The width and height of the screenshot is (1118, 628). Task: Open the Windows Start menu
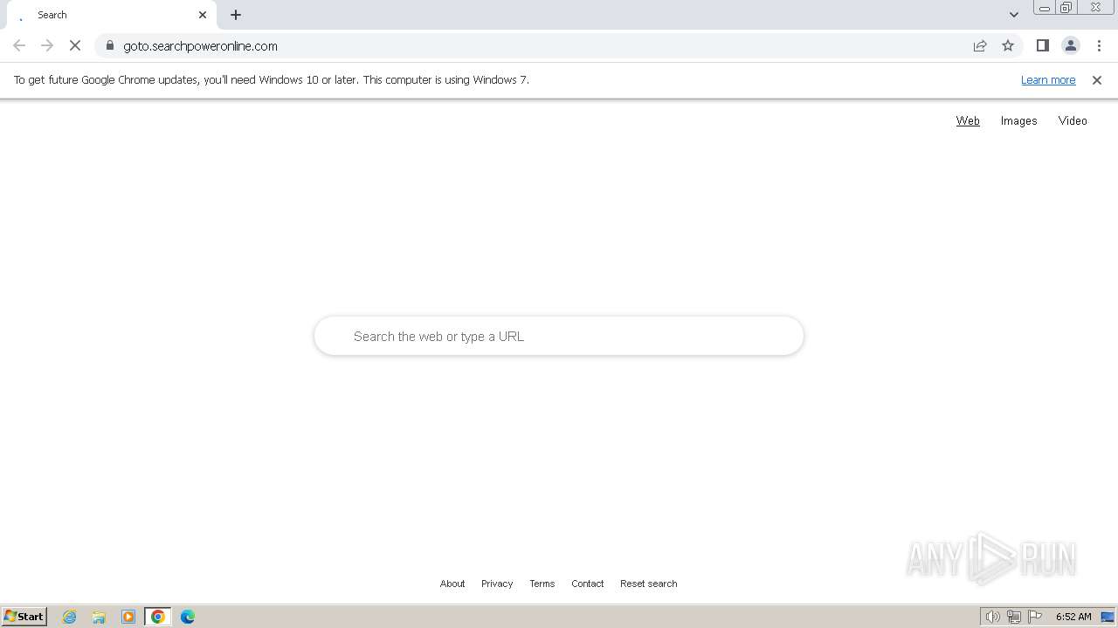point(24,617)
